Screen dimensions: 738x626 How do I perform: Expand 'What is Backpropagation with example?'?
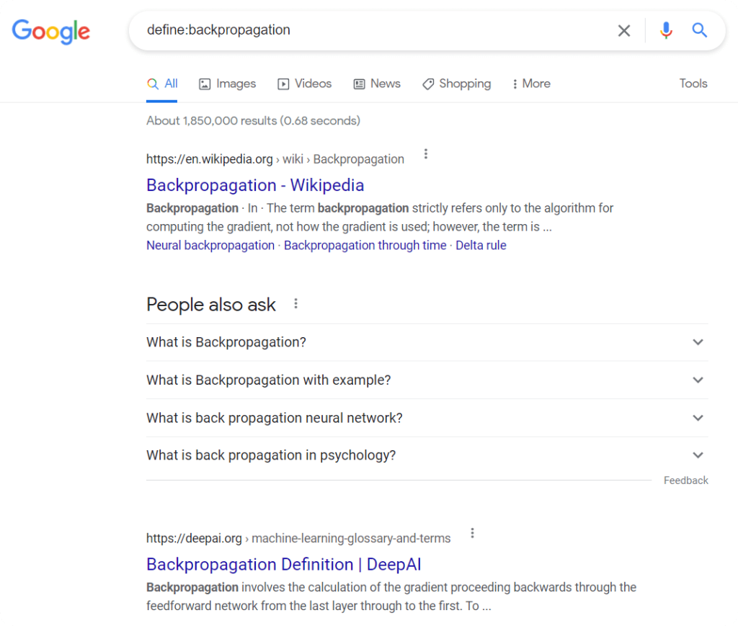click(x=427, y=380)
